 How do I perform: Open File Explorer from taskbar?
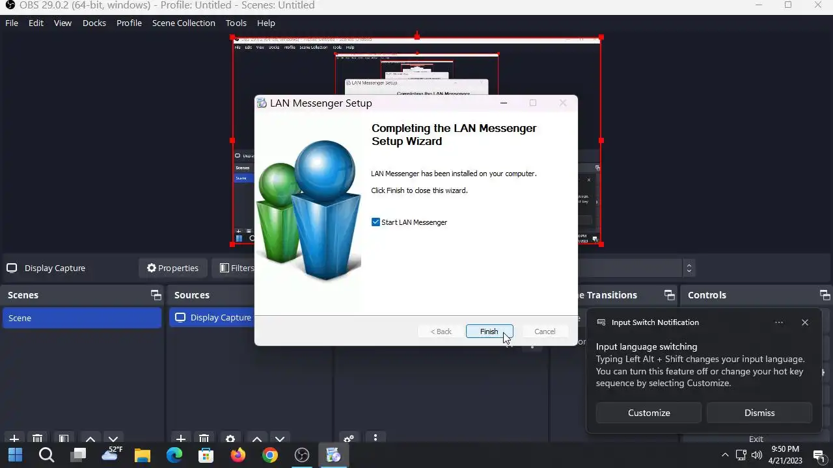pos(143,455)
